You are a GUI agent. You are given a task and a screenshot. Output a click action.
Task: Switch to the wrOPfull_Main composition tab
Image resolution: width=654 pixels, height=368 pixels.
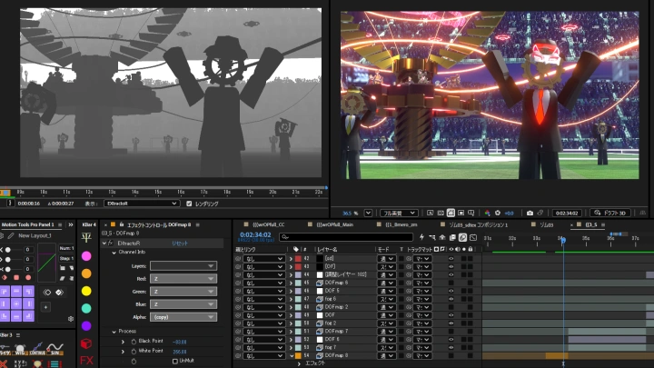tap(334, 225)
